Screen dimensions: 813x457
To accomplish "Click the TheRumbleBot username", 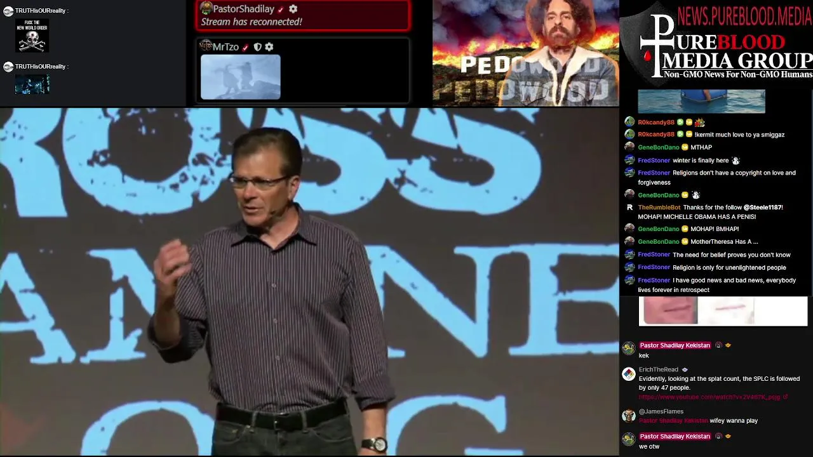I will 659,207.
